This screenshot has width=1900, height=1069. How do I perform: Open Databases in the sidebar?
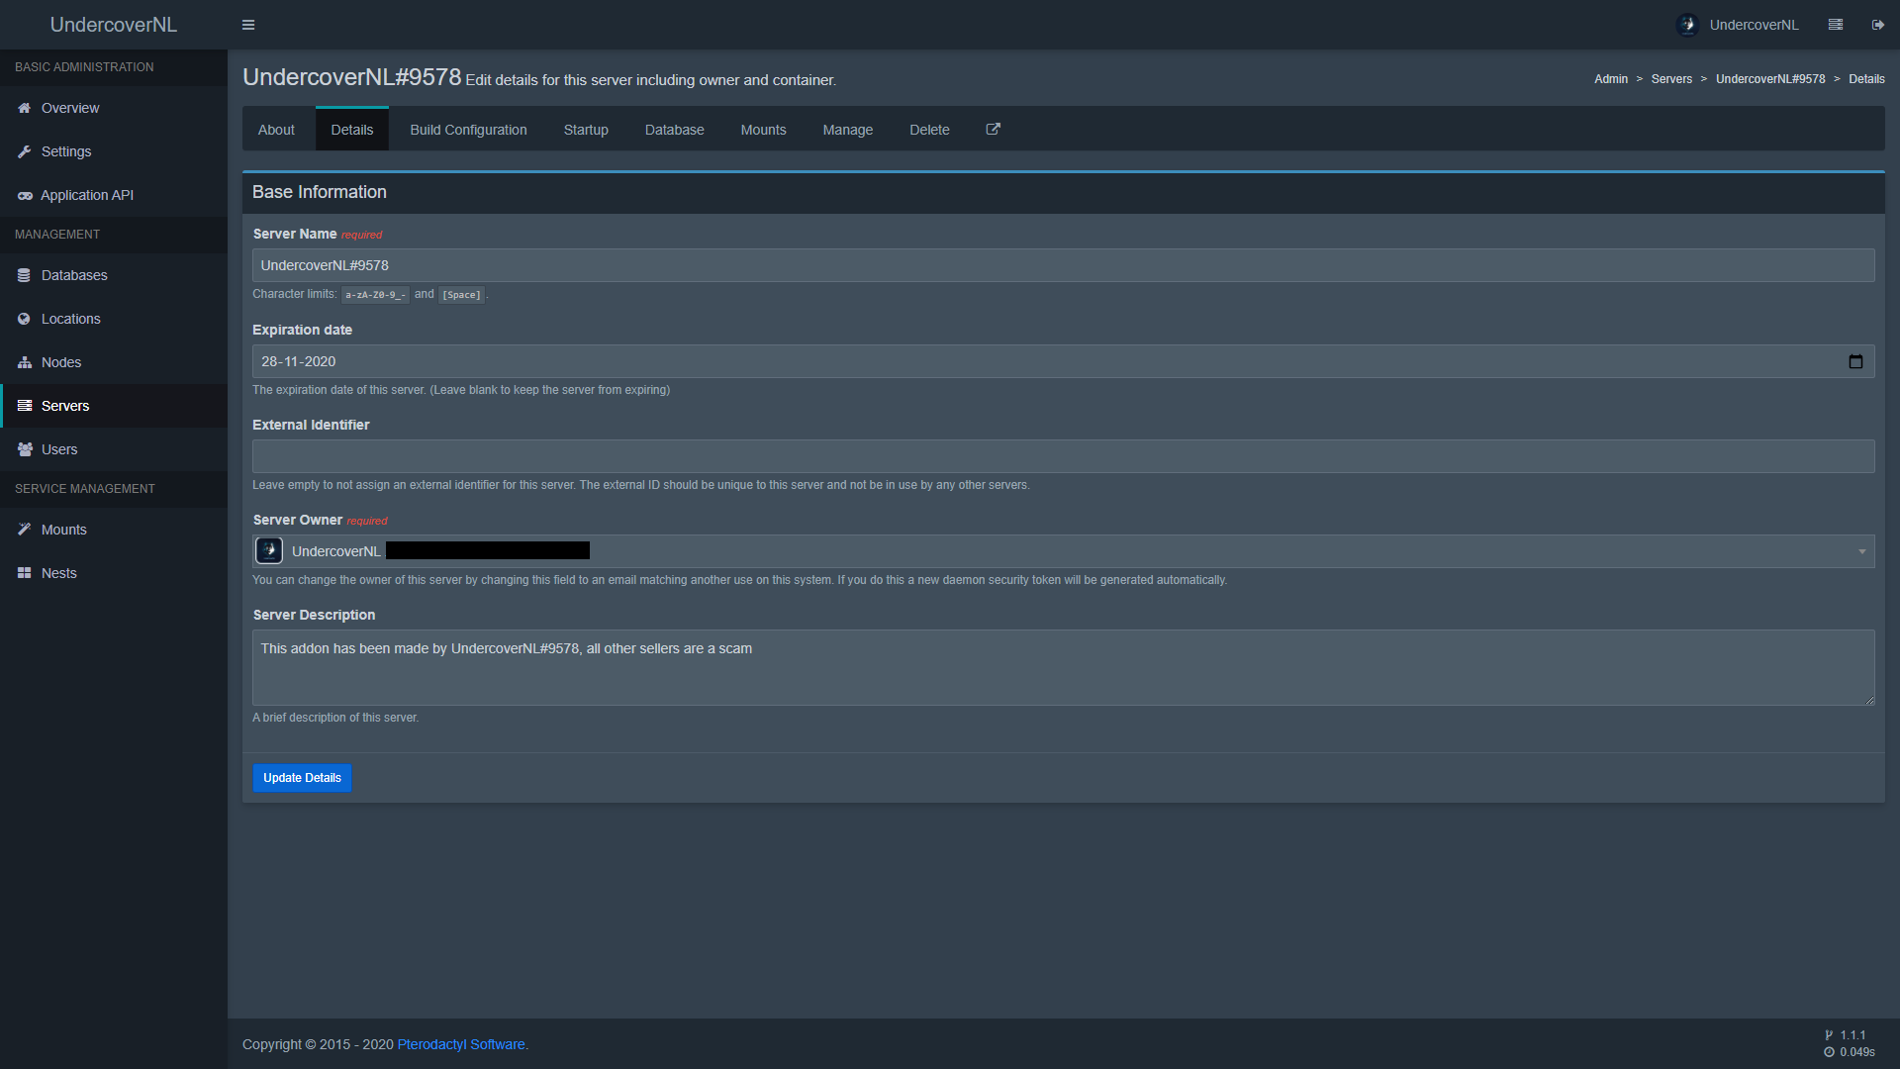click(114, 275)
